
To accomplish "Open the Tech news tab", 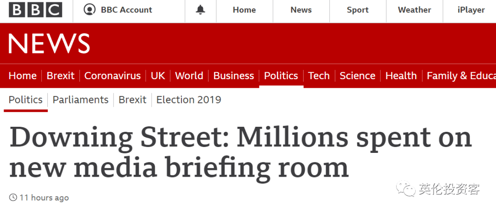I will 319,76.
